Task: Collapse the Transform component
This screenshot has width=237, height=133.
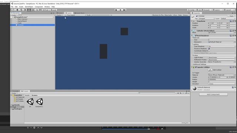Action: pyautogui.click(x=192, y=21)
